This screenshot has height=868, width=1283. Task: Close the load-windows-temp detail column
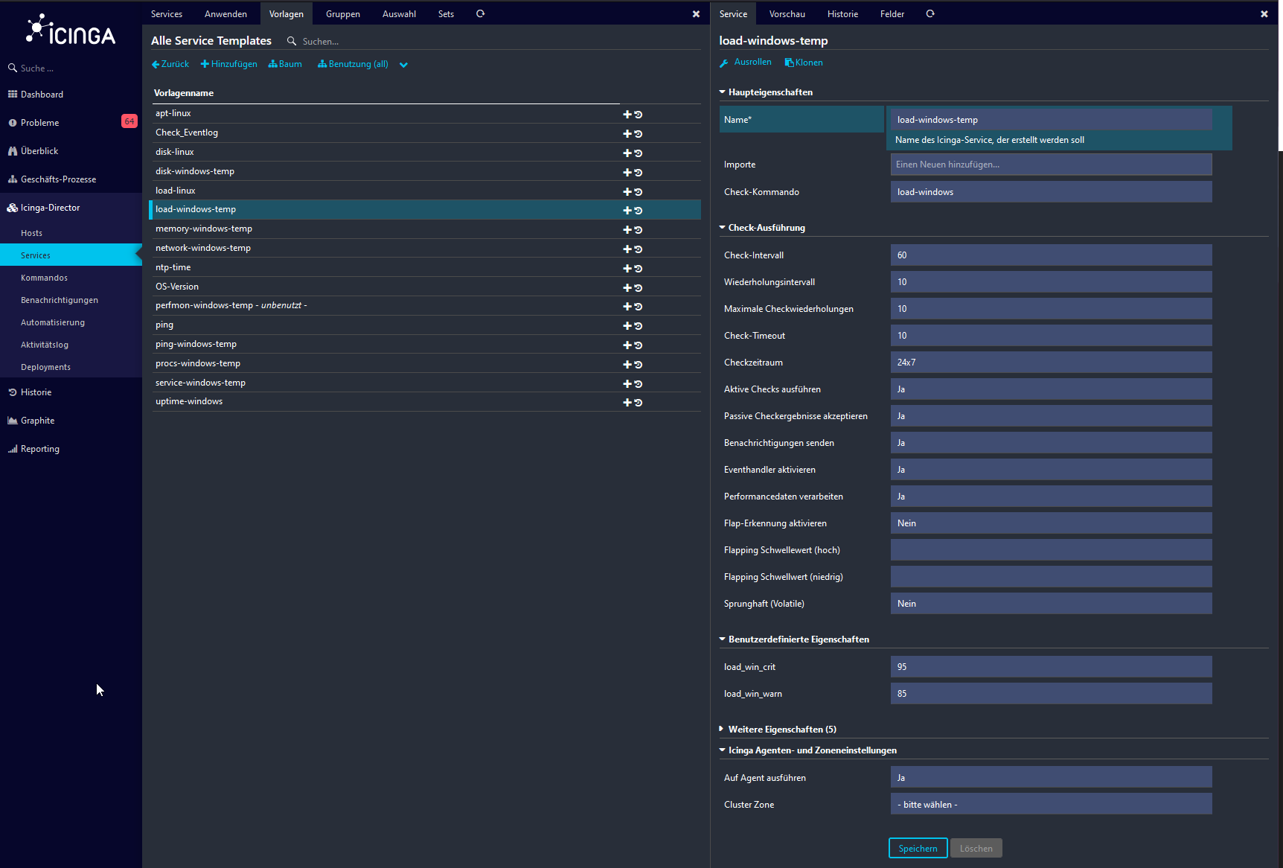(1264, 14)
